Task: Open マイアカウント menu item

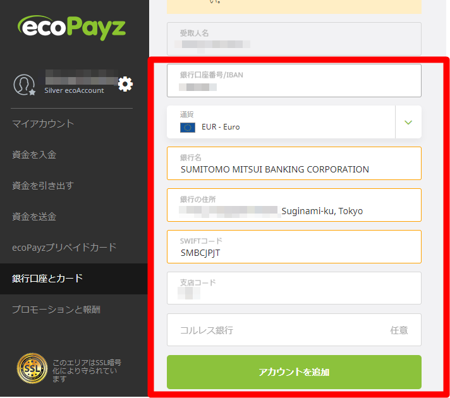Action: pyautogui.click(x=43, y=124)
